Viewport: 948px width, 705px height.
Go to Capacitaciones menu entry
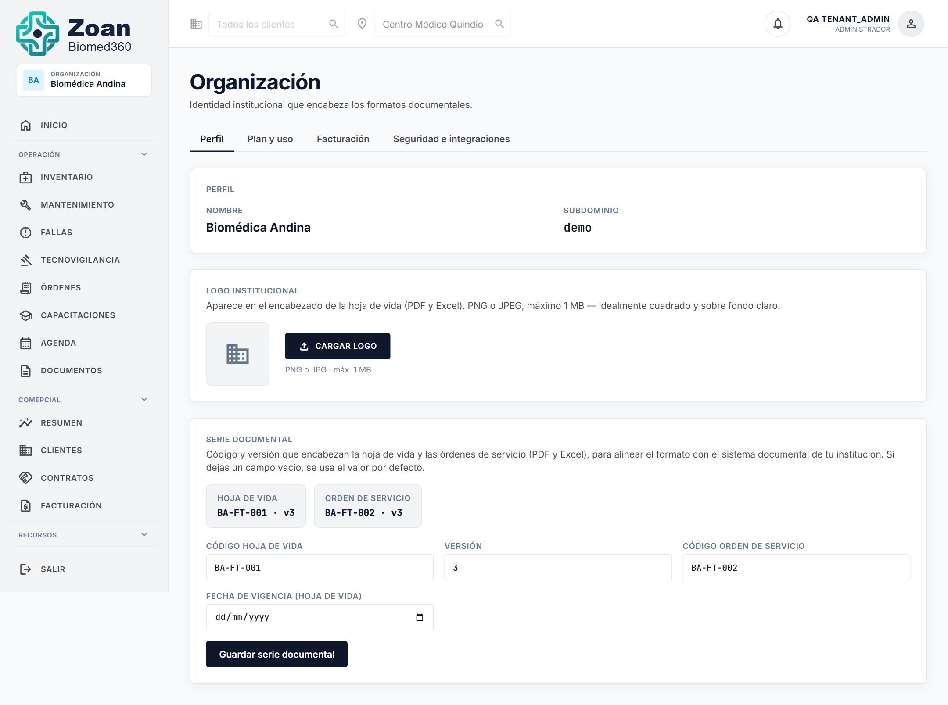pos(84,315)
